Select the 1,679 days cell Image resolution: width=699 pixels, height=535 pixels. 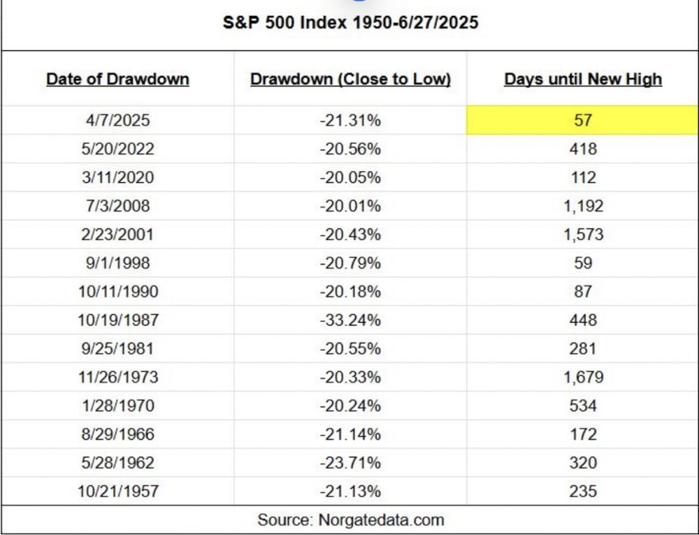(x=583, y=378)
